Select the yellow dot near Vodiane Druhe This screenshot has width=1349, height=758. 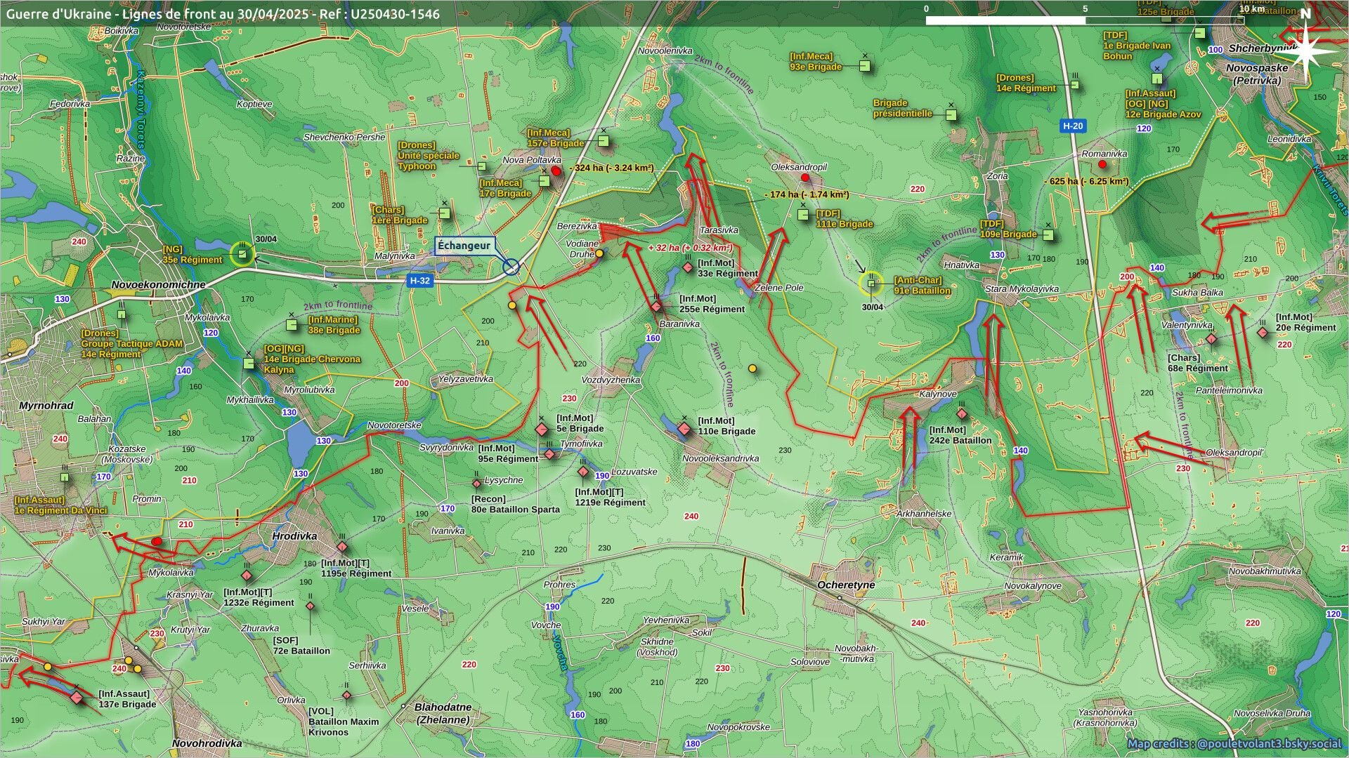[x=599, y=253]
